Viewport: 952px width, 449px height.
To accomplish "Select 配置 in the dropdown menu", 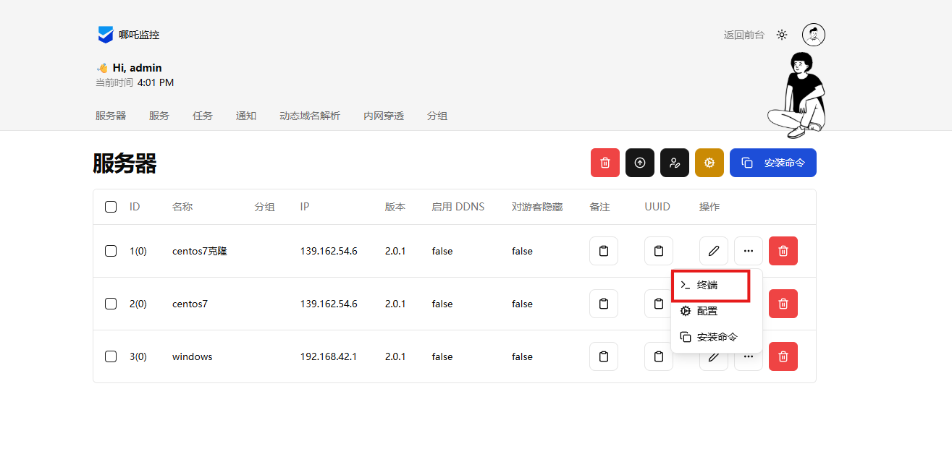I will pos(707,311).
